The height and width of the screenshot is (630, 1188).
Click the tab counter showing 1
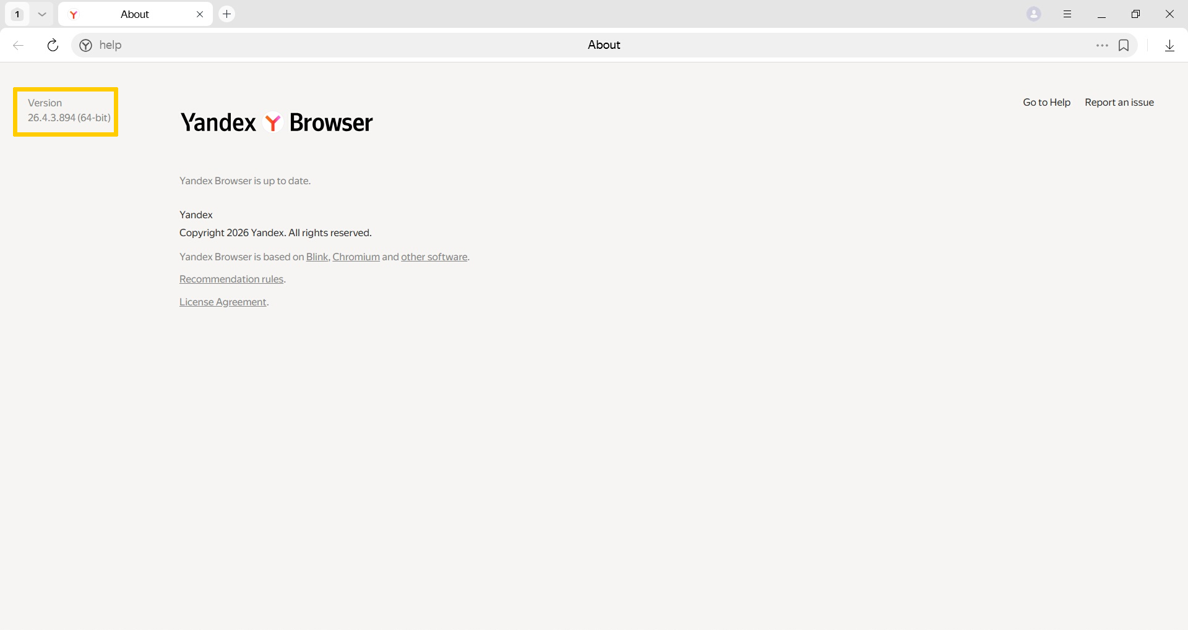coord(17,14)
